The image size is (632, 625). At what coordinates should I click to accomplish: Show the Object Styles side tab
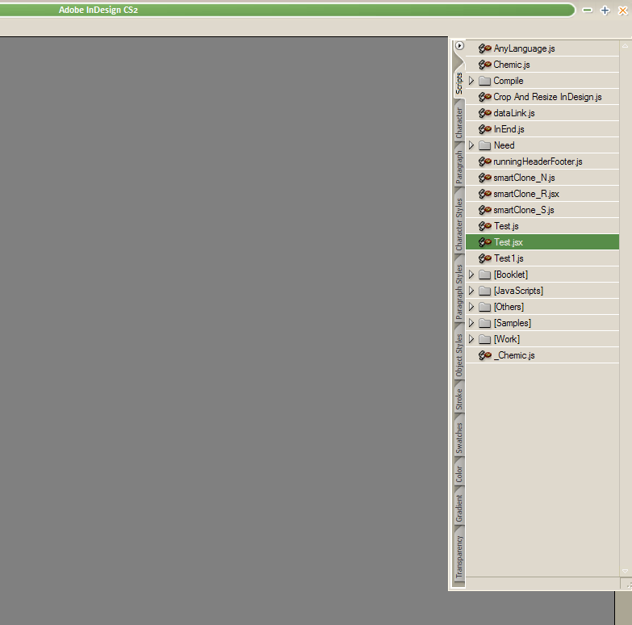pyautogui.click(x=459, y=355)
